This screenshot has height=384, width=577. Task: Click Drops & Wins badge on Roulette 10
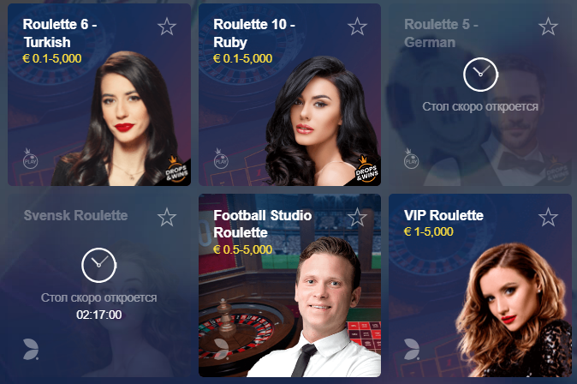point(367,171)
